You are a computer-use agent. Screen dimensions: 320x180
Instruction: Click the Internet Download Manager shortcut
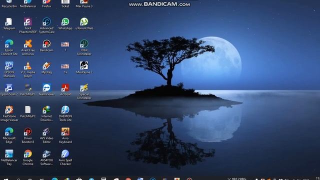click(46, 110)
